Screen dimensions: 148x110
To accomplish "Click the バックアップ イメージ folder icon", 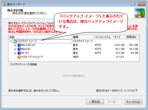I will [15, 41].
